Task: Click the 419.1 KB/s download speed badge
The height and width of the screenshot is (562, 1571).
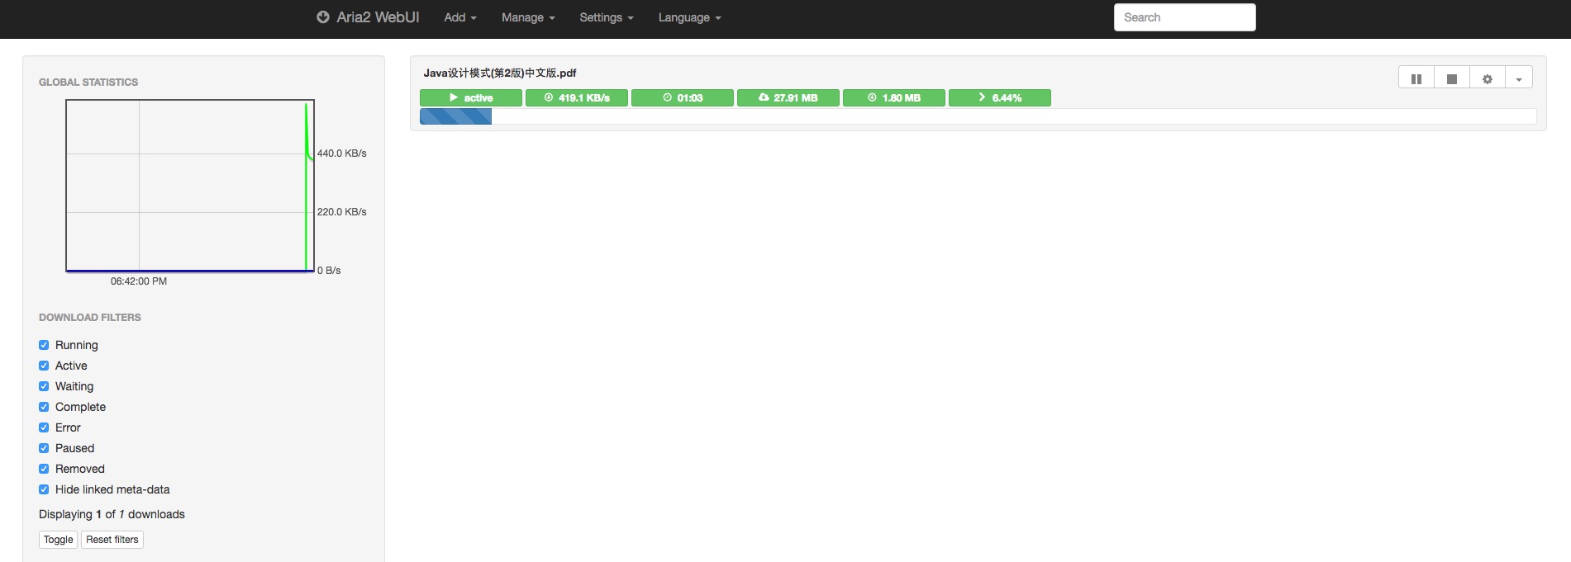Action: [x=576, y=98]
